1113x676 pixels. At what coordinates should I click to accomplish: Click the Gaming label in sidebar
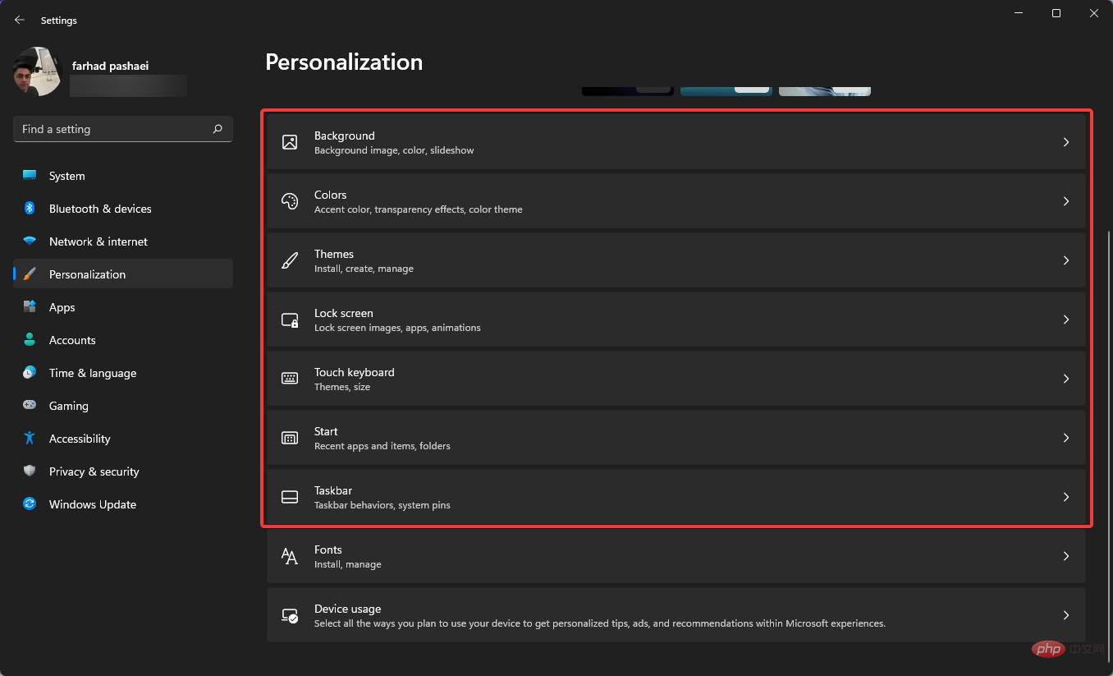(69, 406)
